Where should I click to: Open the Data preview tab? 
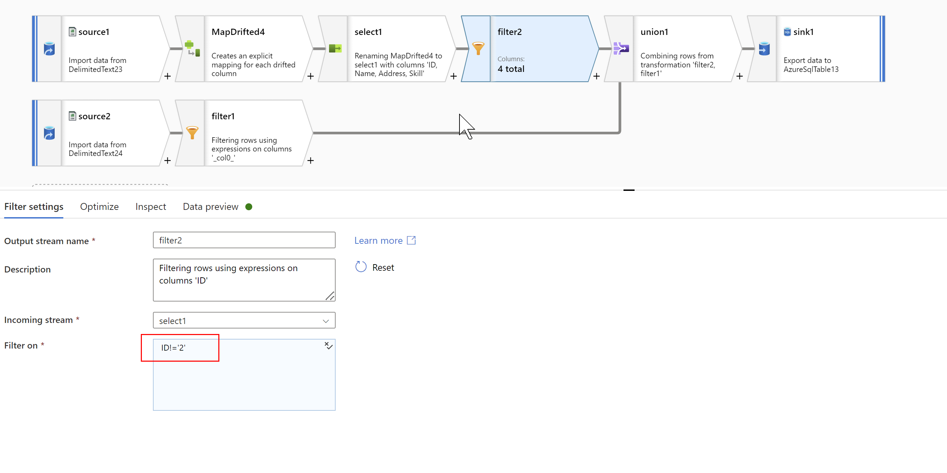(x=210, y=207)
